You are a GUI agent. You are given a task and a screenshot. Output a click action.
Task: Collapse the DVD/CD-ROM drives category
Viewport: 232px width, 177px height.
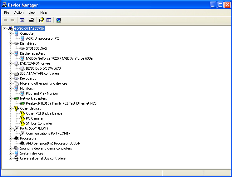(10, 63)
